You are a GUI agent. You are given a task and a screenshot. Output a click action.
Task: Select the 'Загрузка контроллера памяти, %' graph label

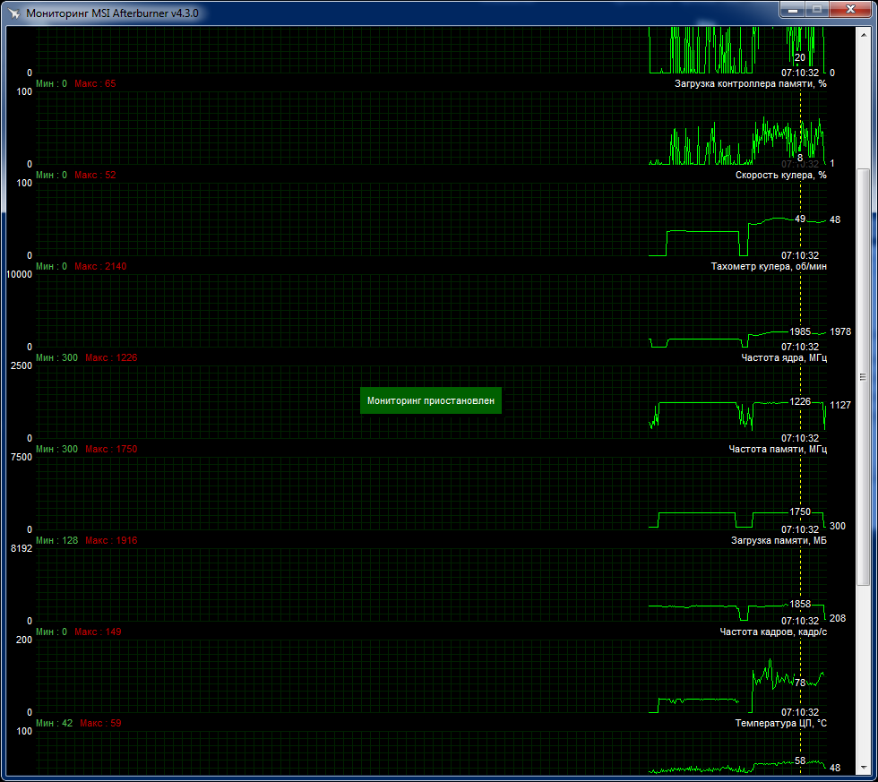point(750,83)
